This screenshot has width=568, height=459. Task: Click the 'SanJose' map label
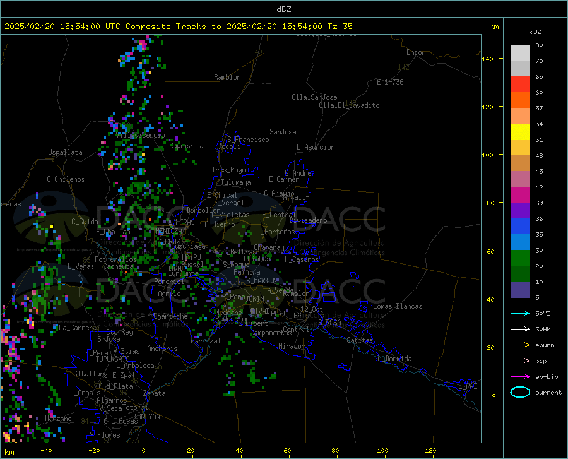(283, 132)
